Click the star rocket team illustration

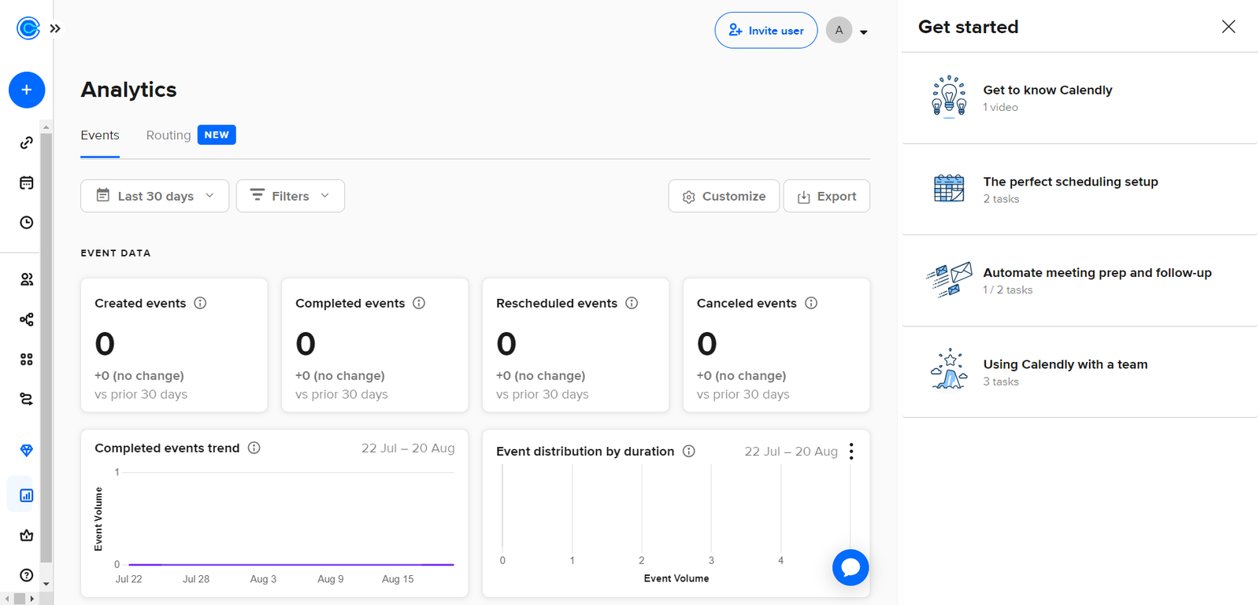(949, 369)
